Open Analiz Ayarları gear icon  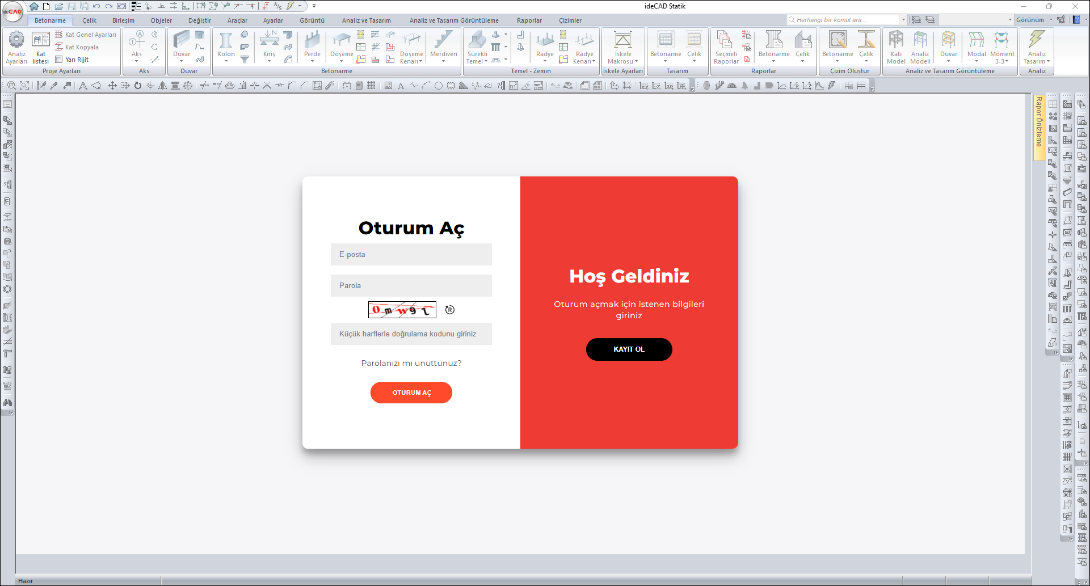pos(16,40)
